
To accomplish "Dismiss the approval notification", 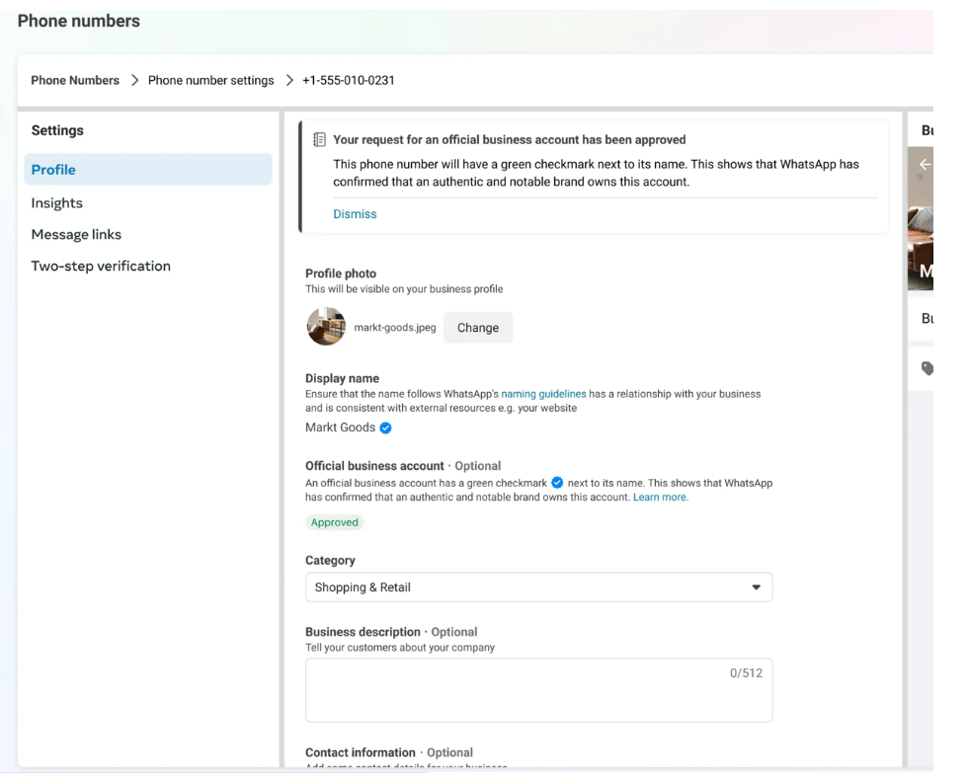I will pos(355,214).
